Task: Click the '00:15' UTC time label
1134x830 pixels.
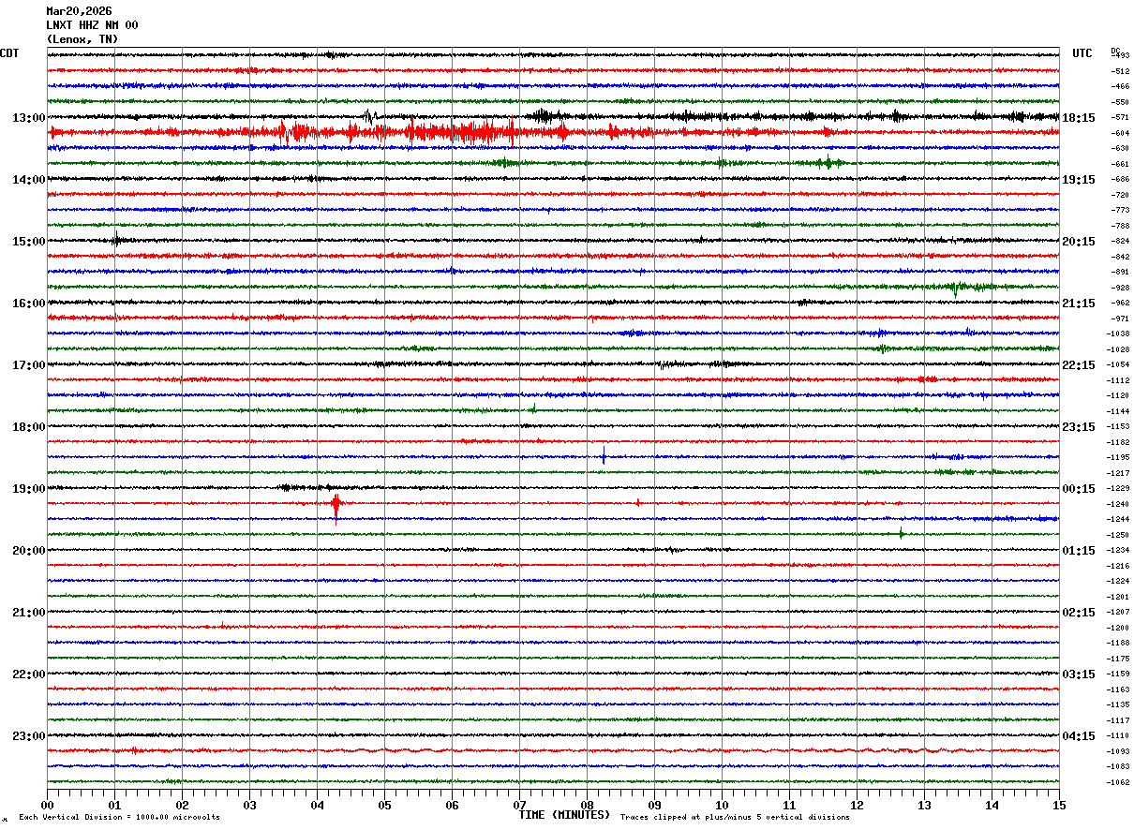Action: click(1079, 489)
